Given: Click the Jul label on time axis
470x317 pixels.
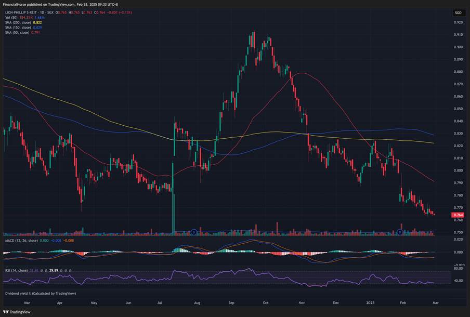Looking at the screenshot, I should [160, 302].
